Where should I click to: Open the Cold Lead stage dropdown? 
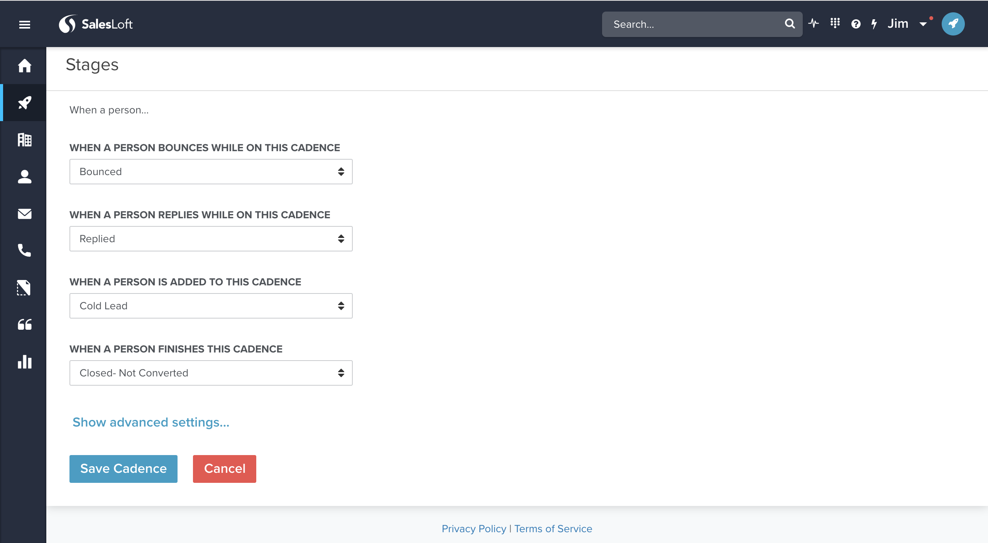(x=211, y=306)
